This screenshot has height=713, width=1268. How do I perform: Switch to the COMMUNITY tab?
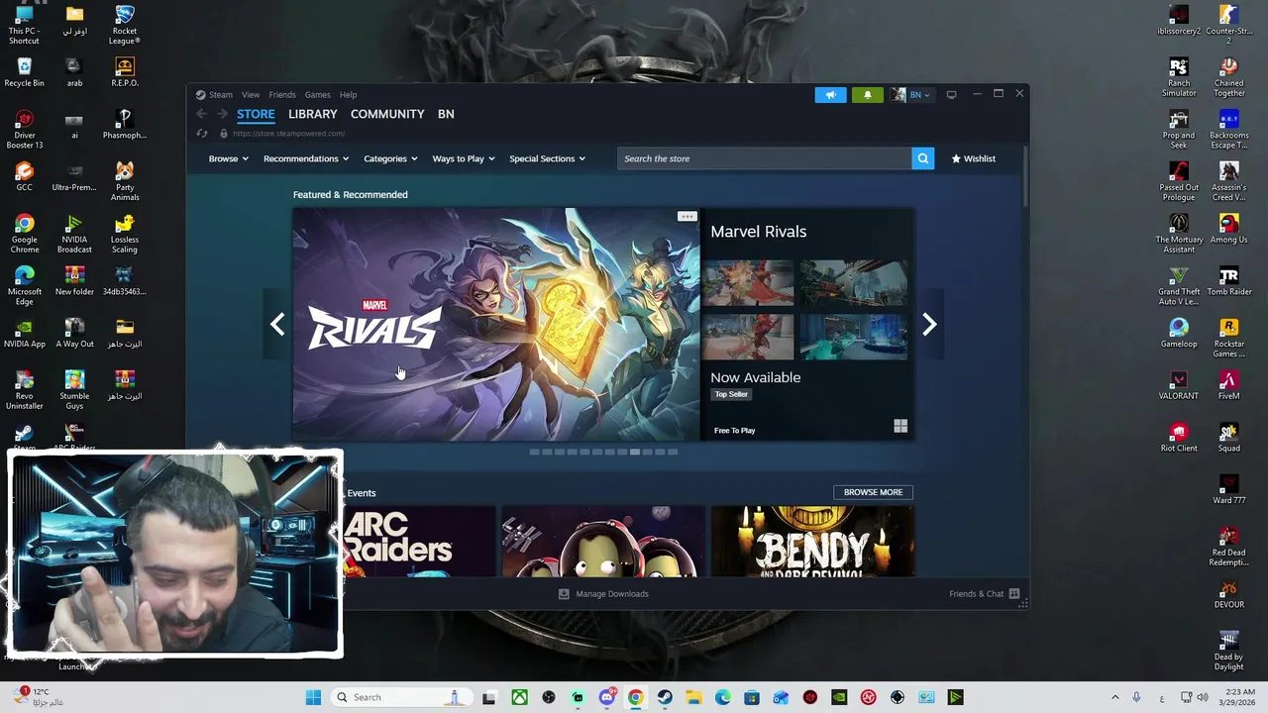pos(387,114)
